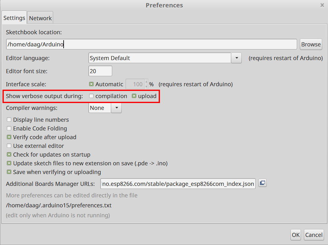Screen dimensions: 328x245
Task: Click the 'More preferences can be edited' text
Action: [x=72, y=196]
